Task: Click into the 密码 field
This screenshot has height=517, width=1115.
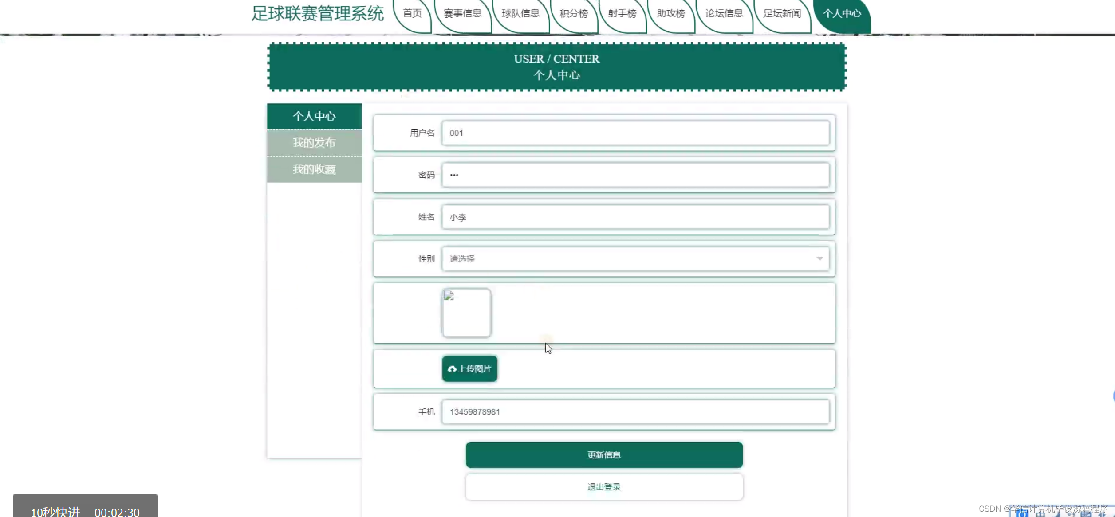Action: coord(635,175)
